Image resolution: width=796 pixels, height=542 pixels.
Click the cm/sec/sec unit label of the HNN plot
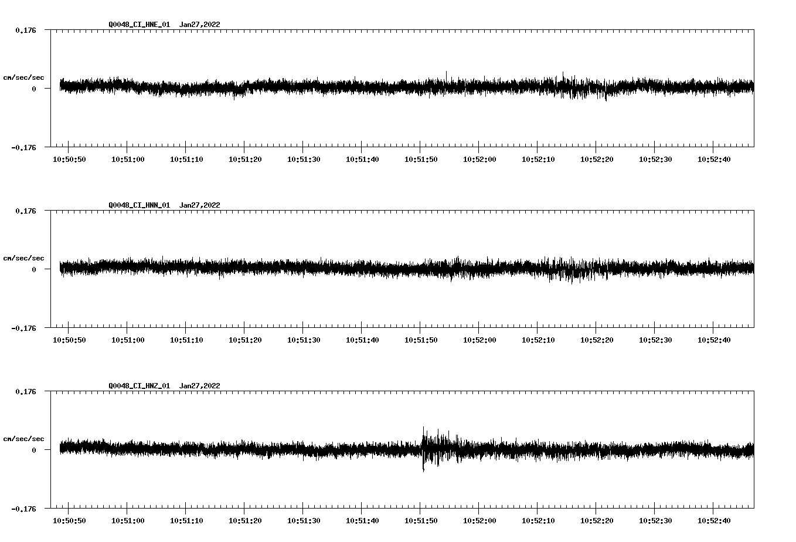23,258
